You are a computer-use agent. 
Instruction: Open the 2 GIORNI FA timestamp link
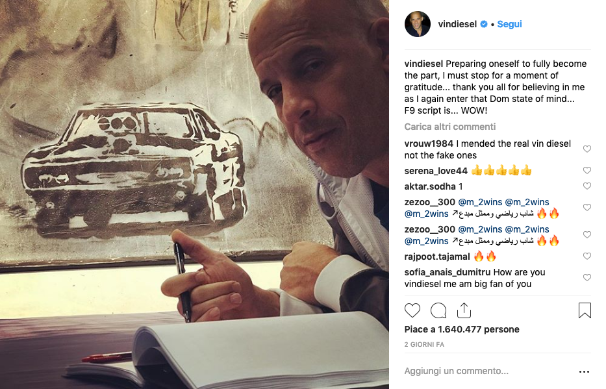(x=424, y=345)
